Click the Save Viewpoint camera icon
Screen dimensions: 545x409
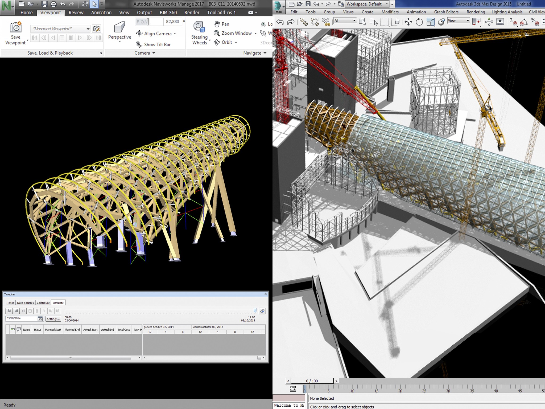[x=15, y=27]
